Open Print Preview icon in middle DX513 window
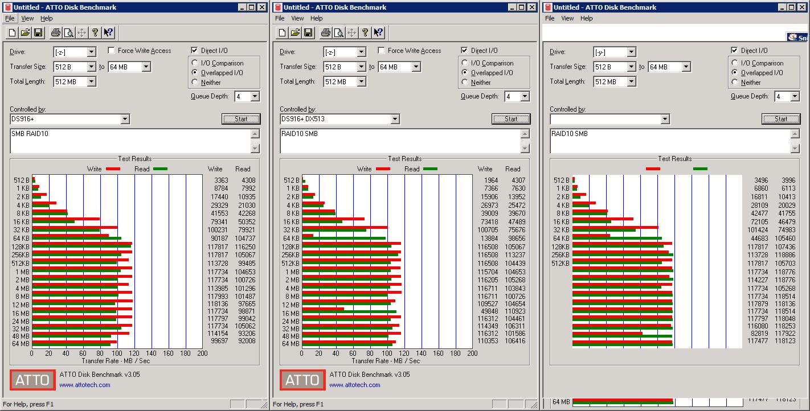This screenshot has width=810, height=411. [x=338, y=32]
